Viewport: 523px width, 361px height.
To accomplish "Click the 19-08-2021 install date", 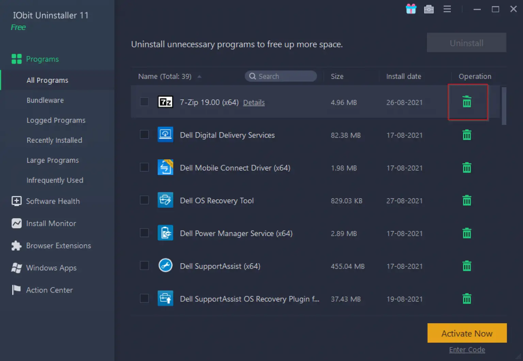I will click(x=405, y=299).
